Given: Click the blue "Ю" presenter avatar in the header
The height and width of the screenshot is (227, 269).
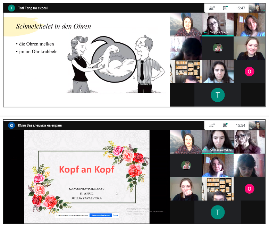Looking at the screenshot, I should pyautogui.click(x=11, y=125).
